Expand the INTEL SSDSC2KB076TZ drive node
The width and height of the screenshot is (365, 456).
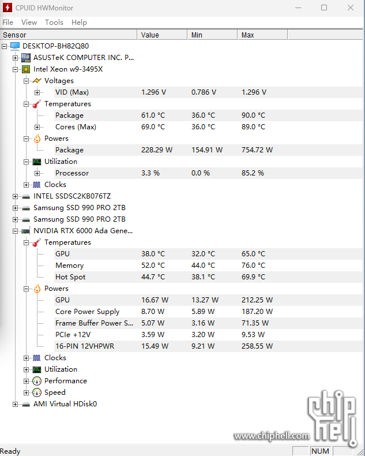click(15, 196)
